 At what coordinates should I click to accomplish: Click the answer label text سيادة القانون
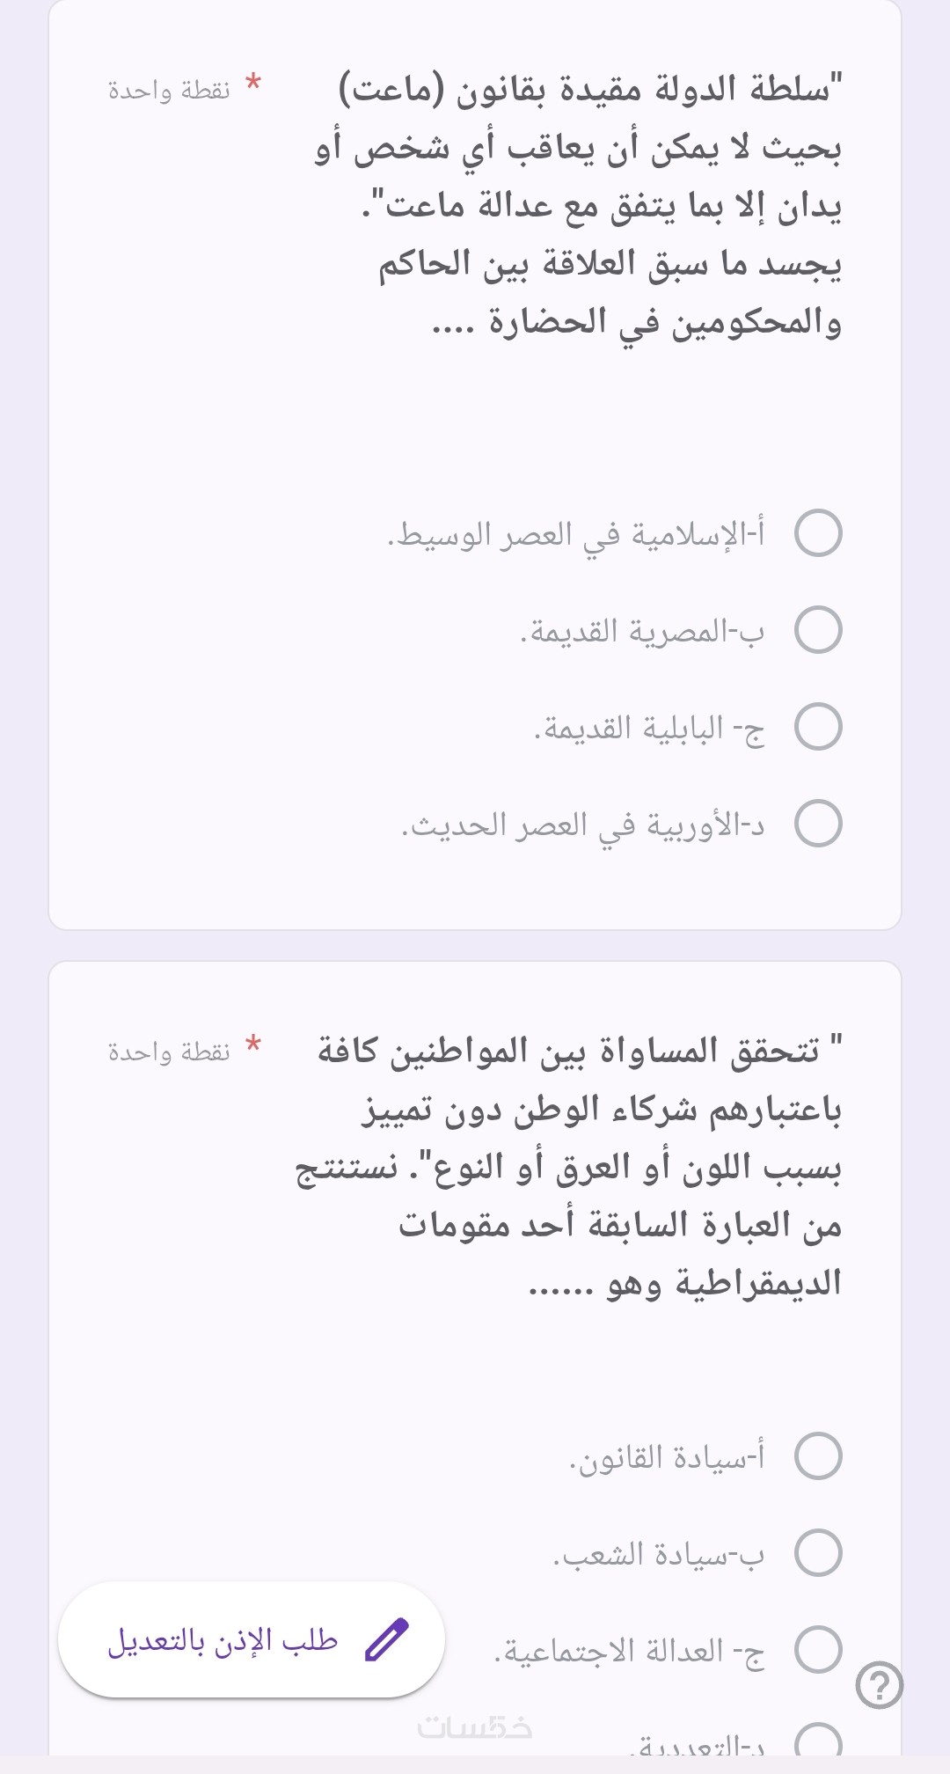667,1457
